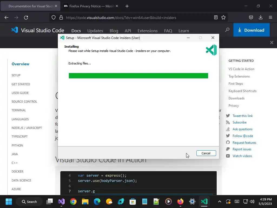The width and height of the screenshot is (277, 208).
Task: Click the blue Download button
Action: coord(251,30)
